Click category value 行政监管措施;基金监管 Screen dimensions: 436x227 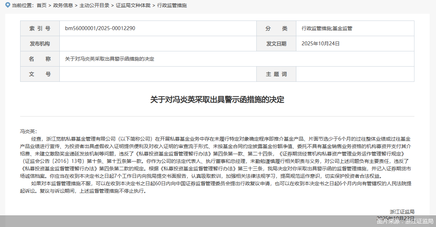[x=327, y=29]
